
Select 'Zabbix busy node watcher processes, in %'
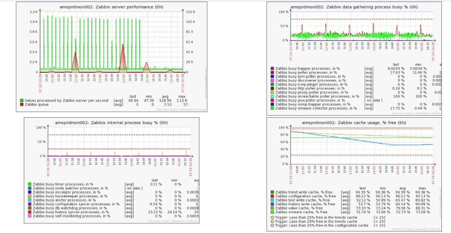pyautogui.click(x=70, y=188)
